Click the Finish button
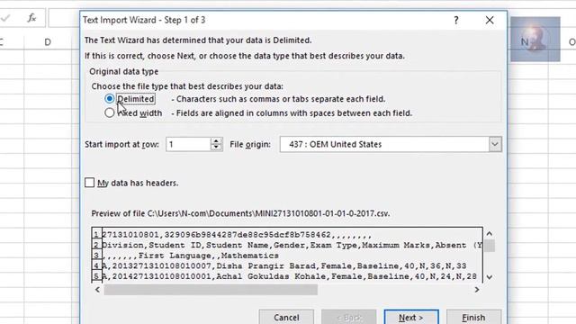 pos(473,317)
